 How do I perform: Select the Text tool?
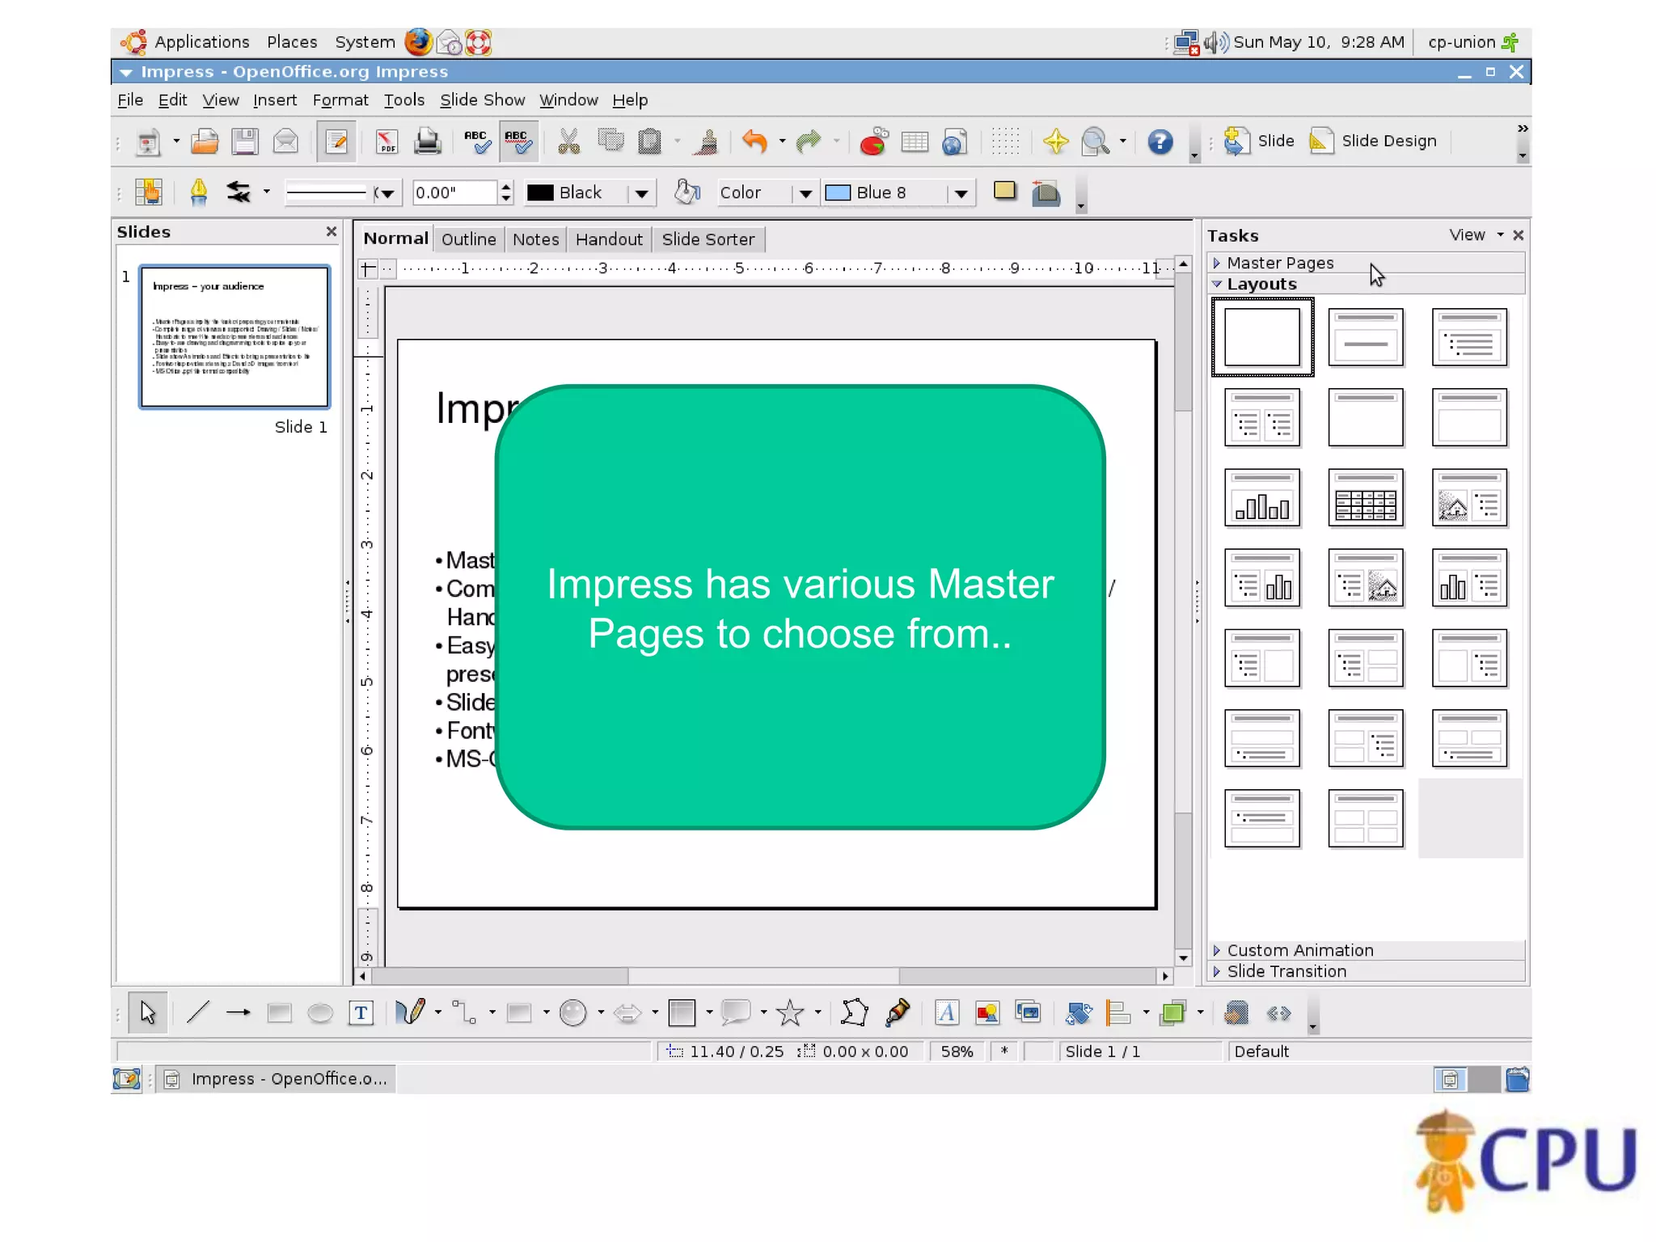click(361, 1012)
